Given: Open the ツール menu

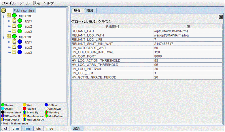Looking at the screenshot, I should coord(24,3).
